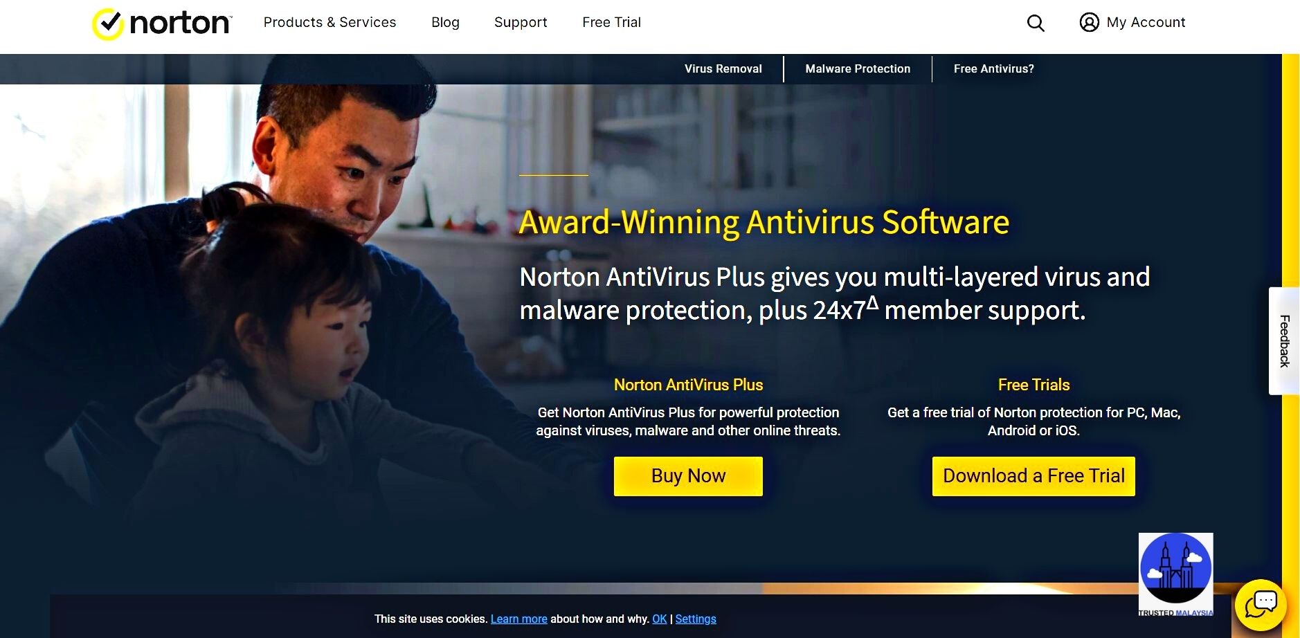The height and width of the screenshot is (638, 1300).
Task: Click the Trusted Malaysia badge
Action: pyautogui.click(x=1175, y=574)
